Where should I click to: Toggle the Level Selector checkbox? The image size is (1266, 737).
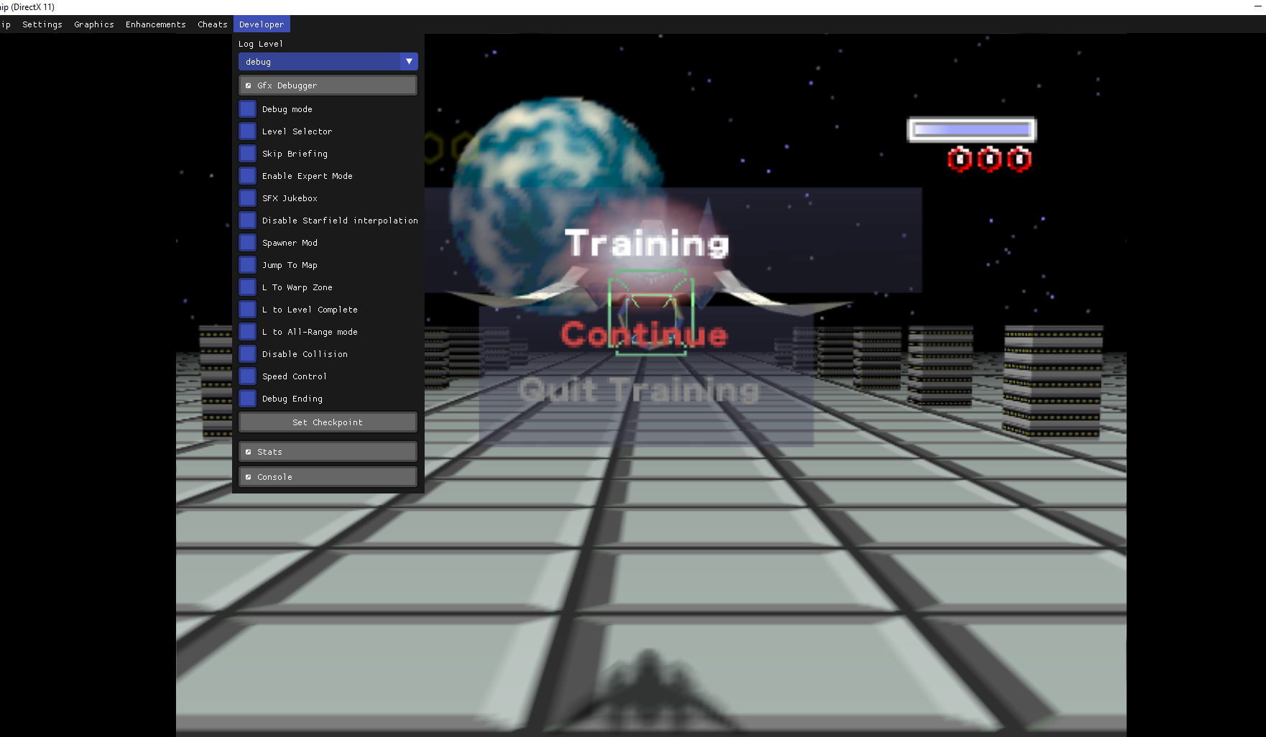(x=248, y=131)
